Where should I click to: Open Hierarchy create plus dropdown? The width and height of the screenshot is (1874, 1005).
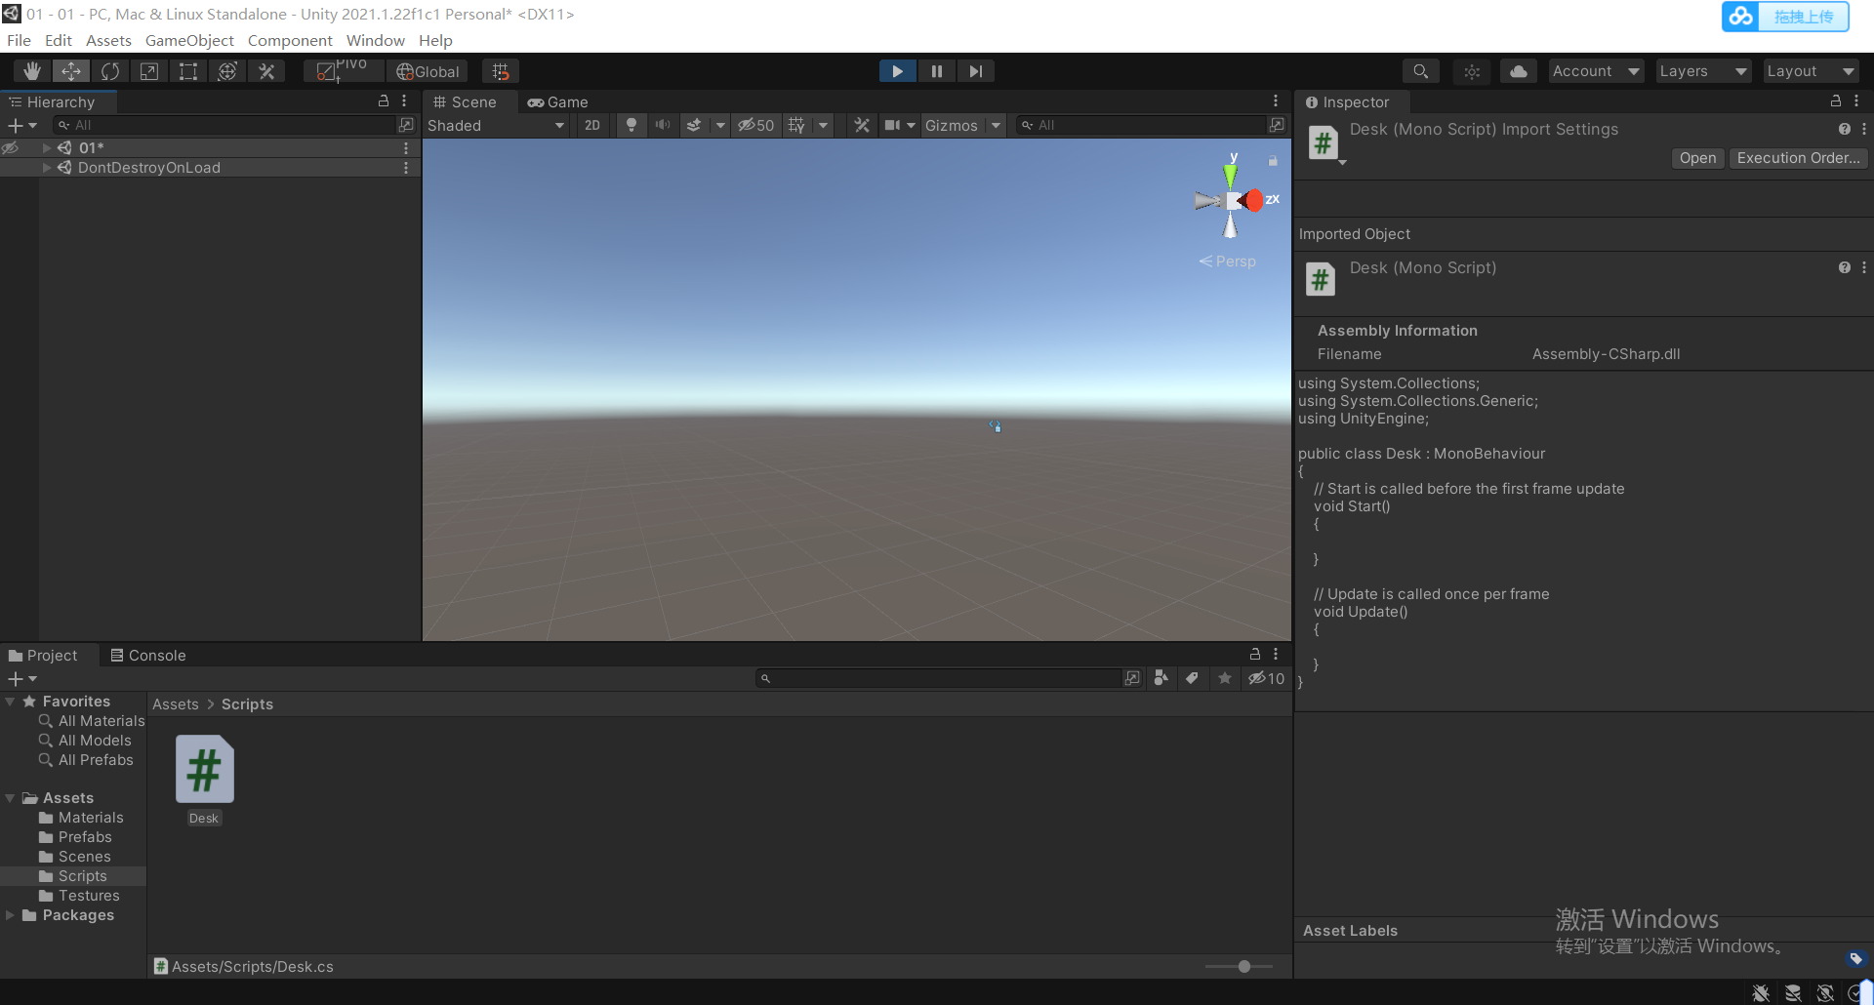[x=22, y=125]
